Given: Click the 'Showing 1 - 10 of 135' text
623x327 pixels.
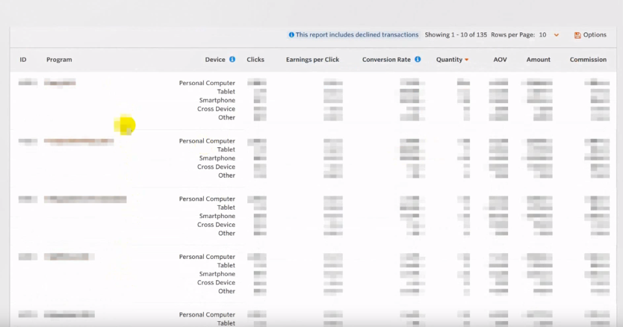Looking at the screenshot, I should coord(456,35).
